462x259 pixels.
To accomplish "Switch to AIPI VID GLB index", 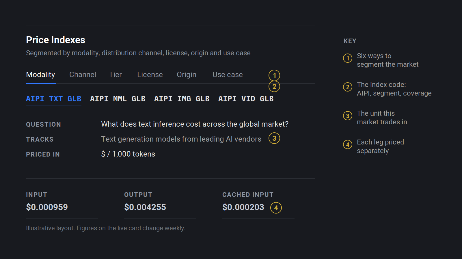I will [x=246, y=99].
